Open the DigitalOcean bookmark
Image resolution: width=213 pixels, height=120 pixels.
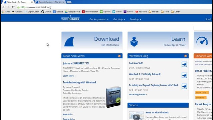(32, 12)
